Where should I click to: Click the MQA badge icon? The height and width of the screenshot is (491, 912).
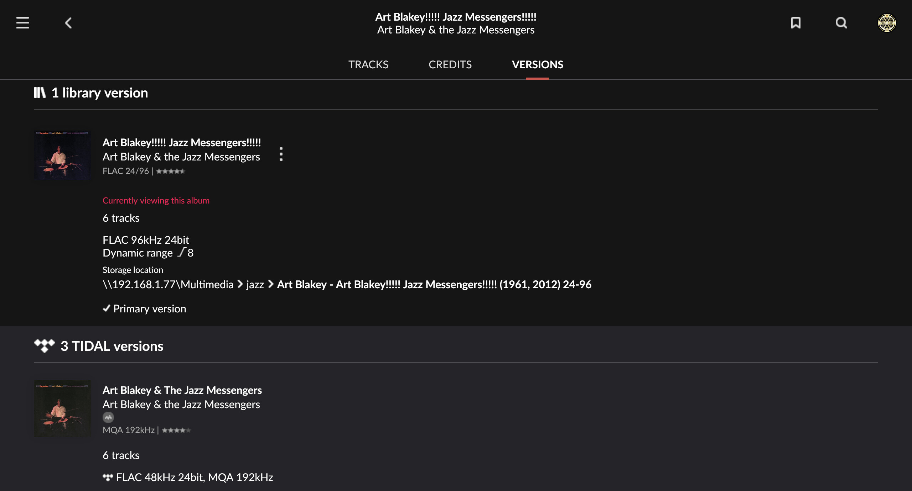[108, 417]
